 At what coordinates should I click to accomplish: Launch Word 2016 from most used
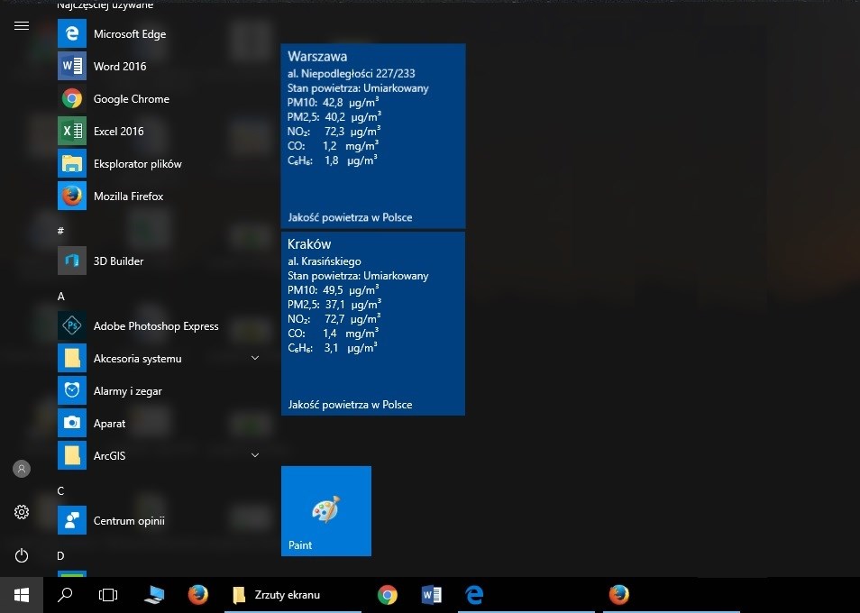[159, 67]
